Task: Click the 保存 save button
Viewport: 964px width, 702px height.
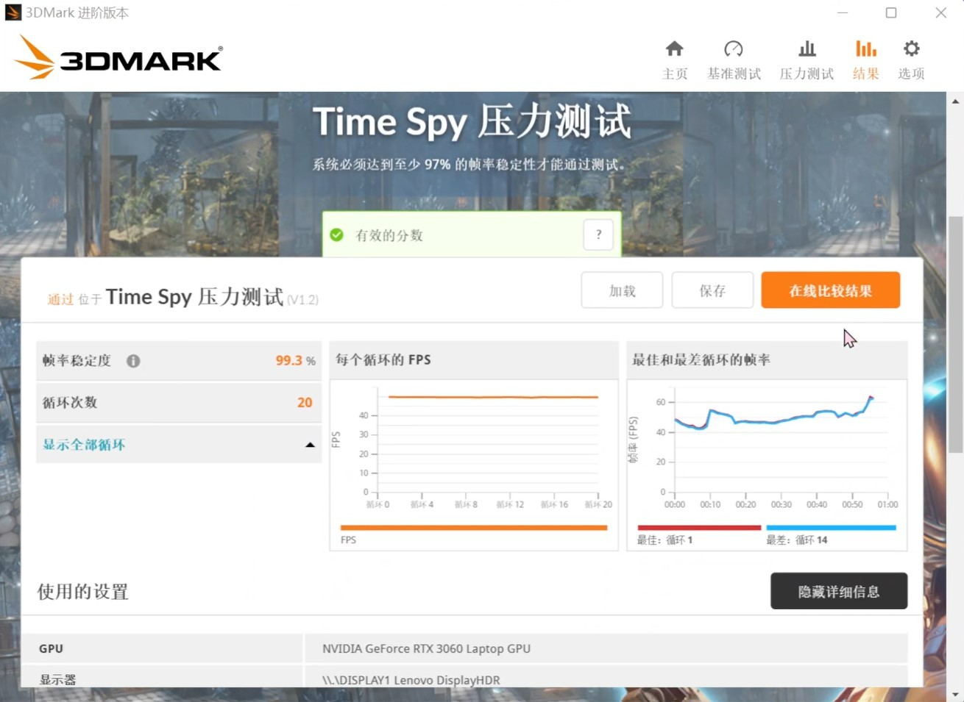Action: coord(712,290)
